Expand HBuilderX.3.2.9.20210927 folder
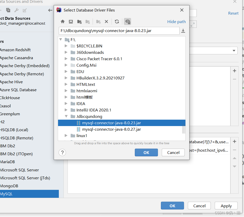Image resolution: width=244 pixels, height=217 pixels. [x=66, y=78]
